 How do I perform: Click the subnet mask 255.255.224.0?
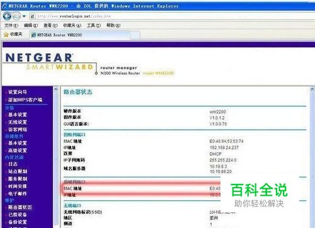coord(223,160)
